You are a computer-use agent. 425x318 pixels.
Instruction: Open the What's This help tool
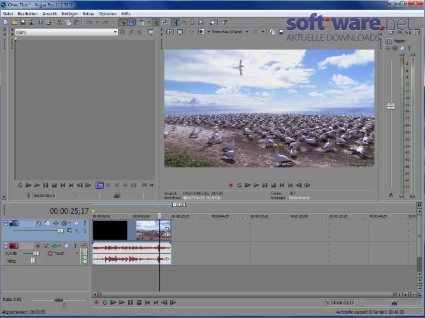click(224, 22)
